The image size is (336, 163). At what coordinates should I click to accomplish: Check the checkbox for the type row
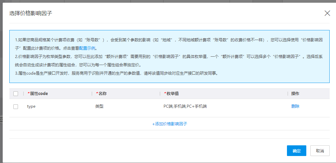(16, 107)
